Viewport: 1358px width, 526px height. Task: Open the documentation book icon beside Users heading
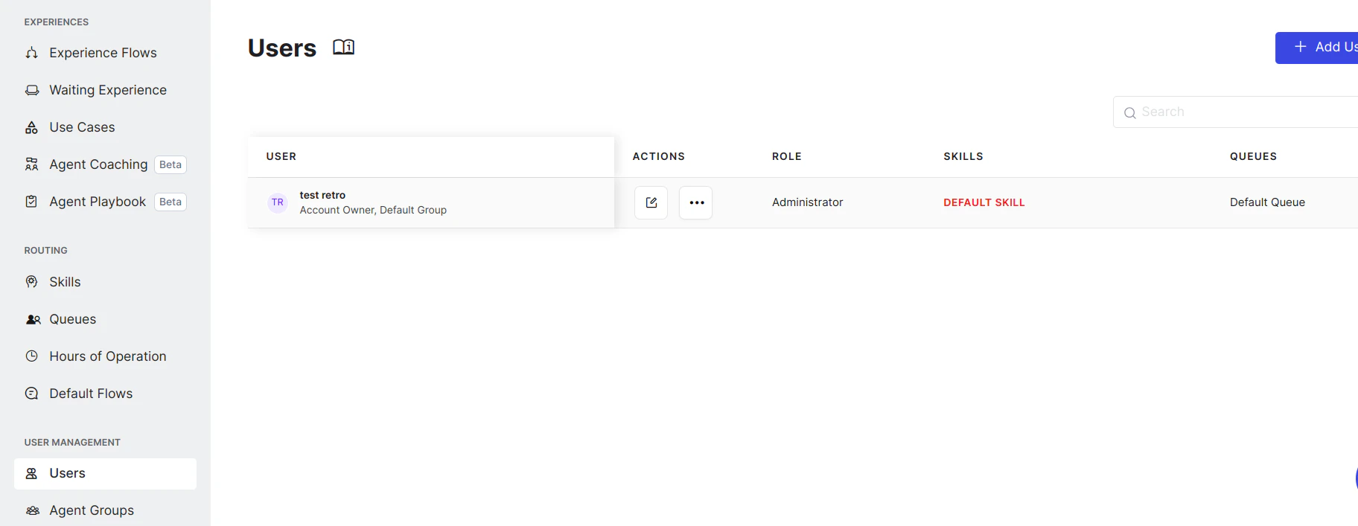coord(343,46)
